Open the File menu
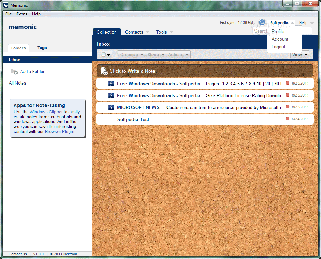The height and width of the screenshot is (259, 321). tap(8, 14)
